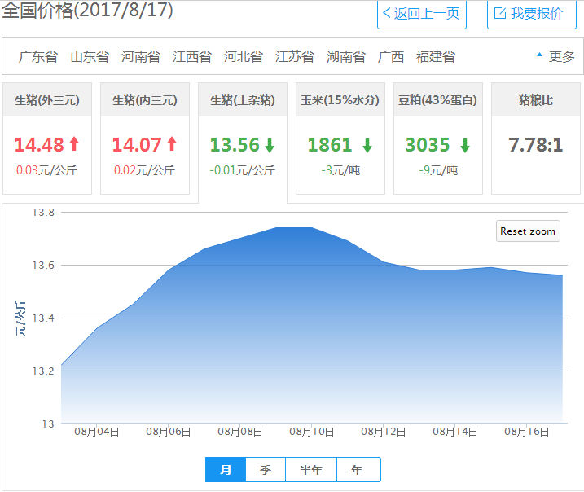The height and width of the screenshot is (492, 584).
Task: Click the 返回上一页 back button
Action: pos(421,14)
